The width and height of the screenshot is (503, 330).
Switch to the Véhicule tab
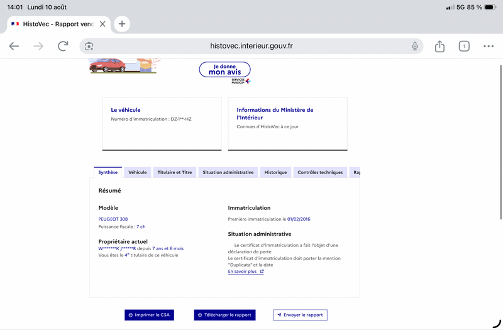137,172
